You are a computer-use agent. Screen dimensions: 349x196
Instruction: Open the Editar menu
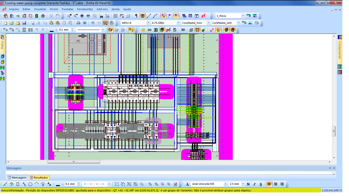(26, 9)
